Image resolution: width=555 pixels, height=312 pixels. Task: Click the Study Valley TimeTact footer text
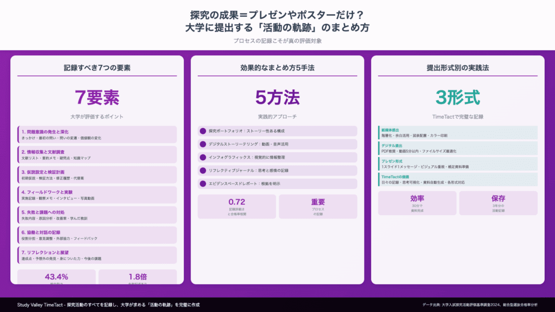[x=108, y=305]
